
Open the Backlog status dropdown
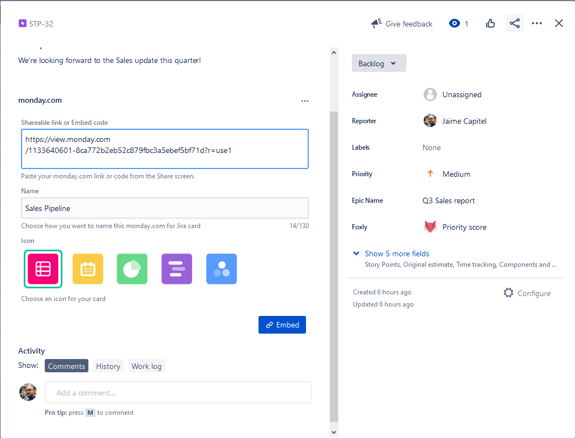click(379, 63)
